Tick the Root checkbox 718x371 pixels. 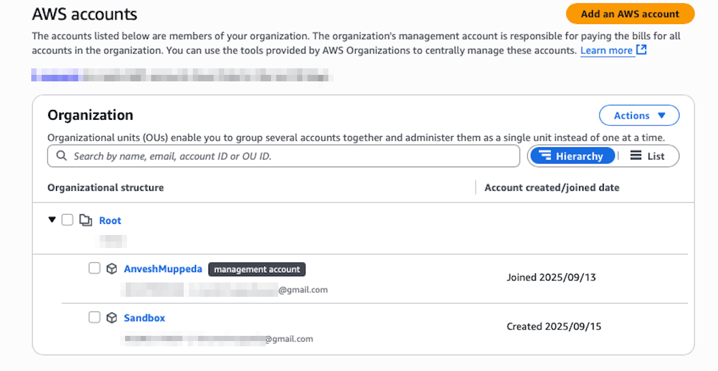pyautogui.click(x=67, y=220)
